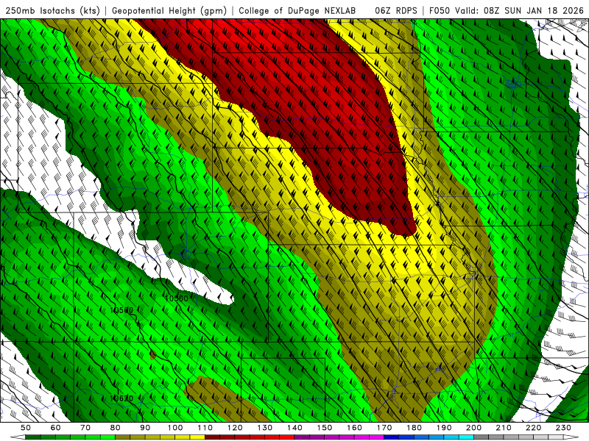Image resolution: width=589 pixels, height=441 pixels.
Task: Pick the magenta swatch ending at 170
Action: (376, 437)
